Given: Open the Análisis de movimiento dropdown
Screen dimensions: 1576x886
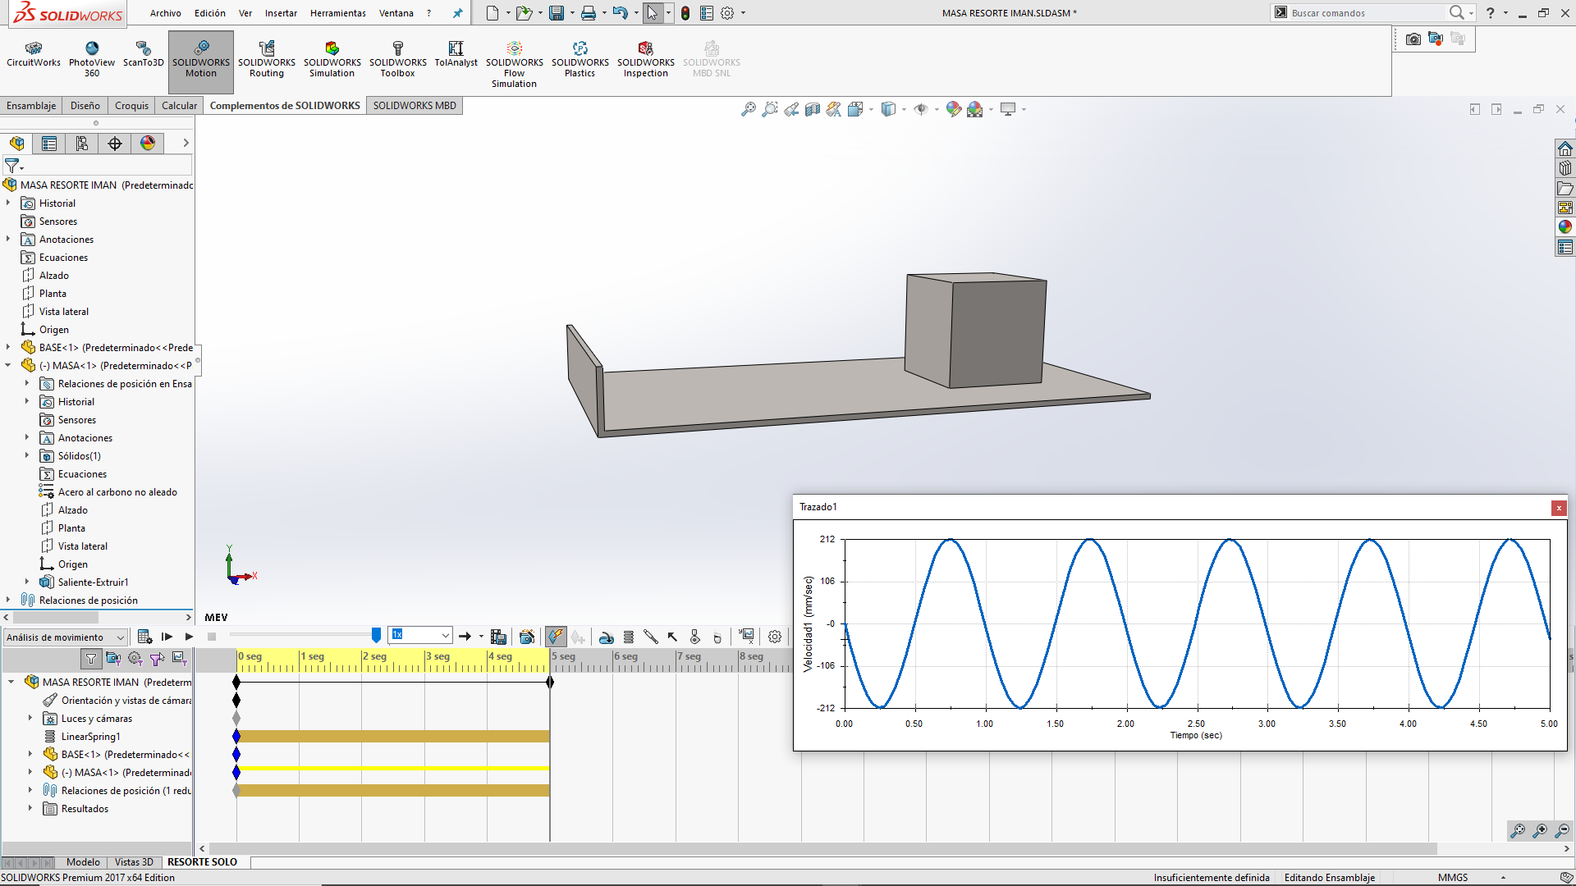Looking at the screenshot, I should point(120,637).
